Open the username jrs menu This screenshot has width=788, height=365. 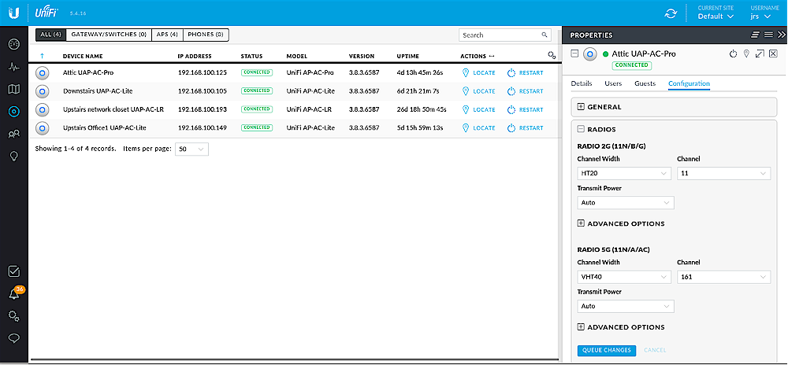tap(760, 17)
